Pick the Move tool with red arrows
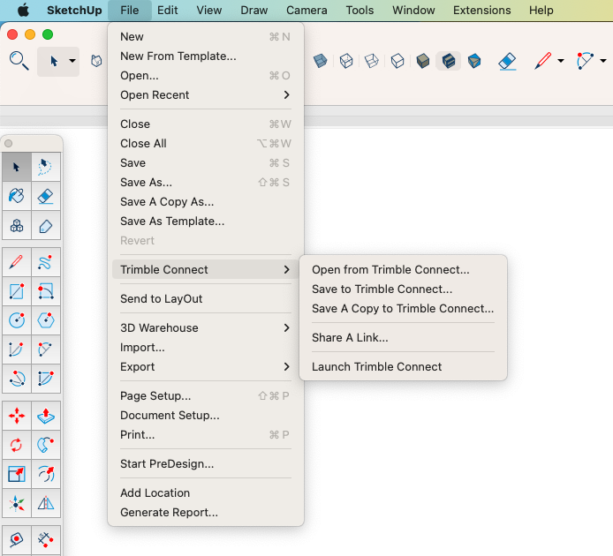This screenshot has height=556, width=613. tap(16, 416)
